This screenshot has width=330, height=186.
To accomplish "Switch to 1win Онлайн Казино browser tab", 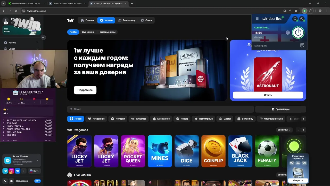I will 68,4.
